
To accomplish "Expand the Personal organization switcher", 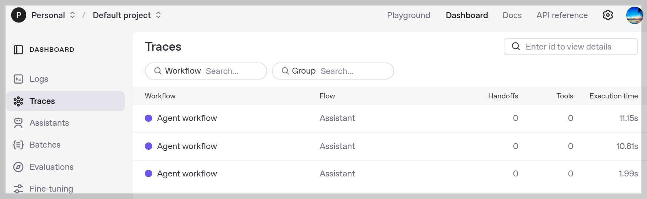I will click(x=73, y=15).
